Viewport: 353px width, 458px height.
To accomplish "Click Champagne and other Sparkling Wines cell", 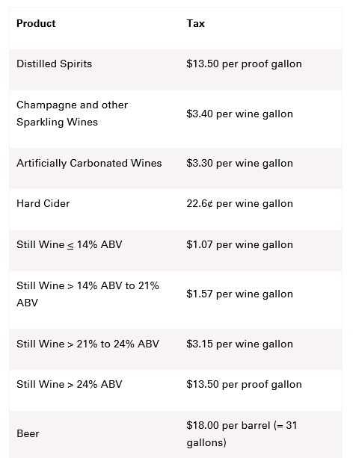I will click(x=72, y=114).
